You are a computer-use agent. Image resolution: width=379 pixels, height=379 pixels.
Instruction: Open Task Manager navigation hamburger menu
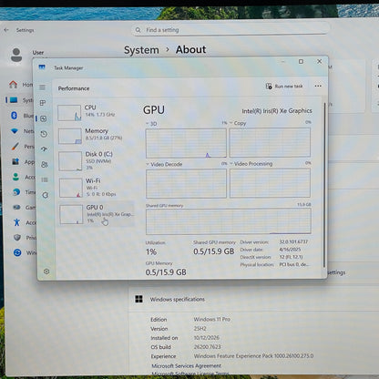pos(43,87)
